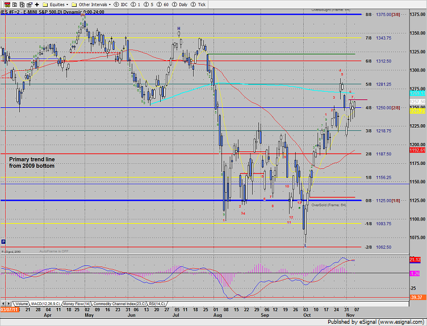Click the IDC symbol button
427x326 pixels.
tap(120, 5)
